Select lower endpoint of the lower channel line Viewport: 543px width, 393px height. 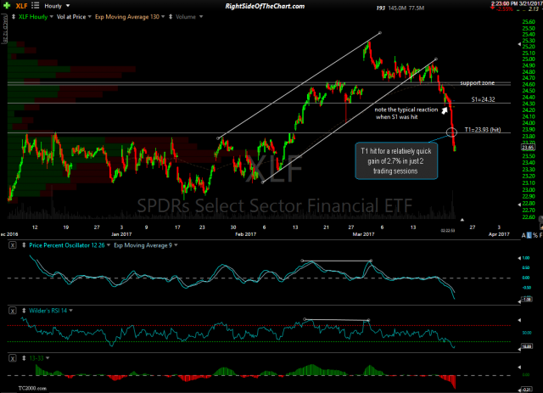click(x=263, y=182)
